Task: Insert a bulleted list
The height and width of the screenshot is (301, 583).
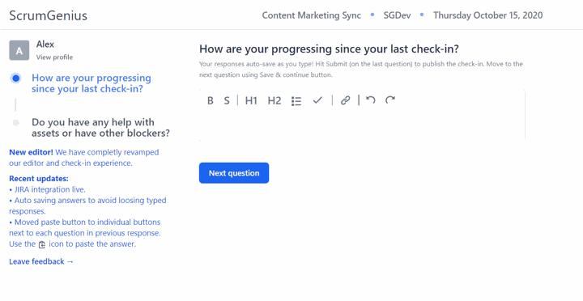Action: pyautogui.click(x=296, y=101)
